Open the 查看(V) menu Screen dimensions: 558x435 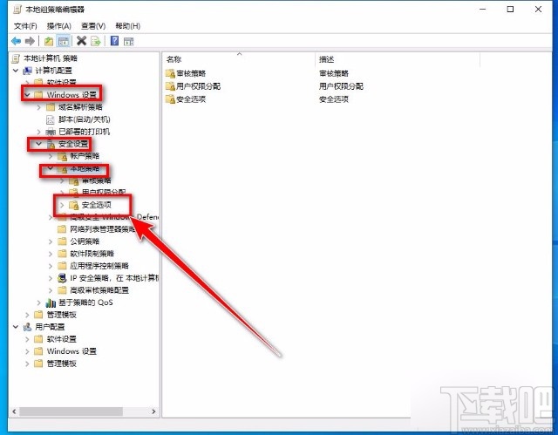click(93, 26)
